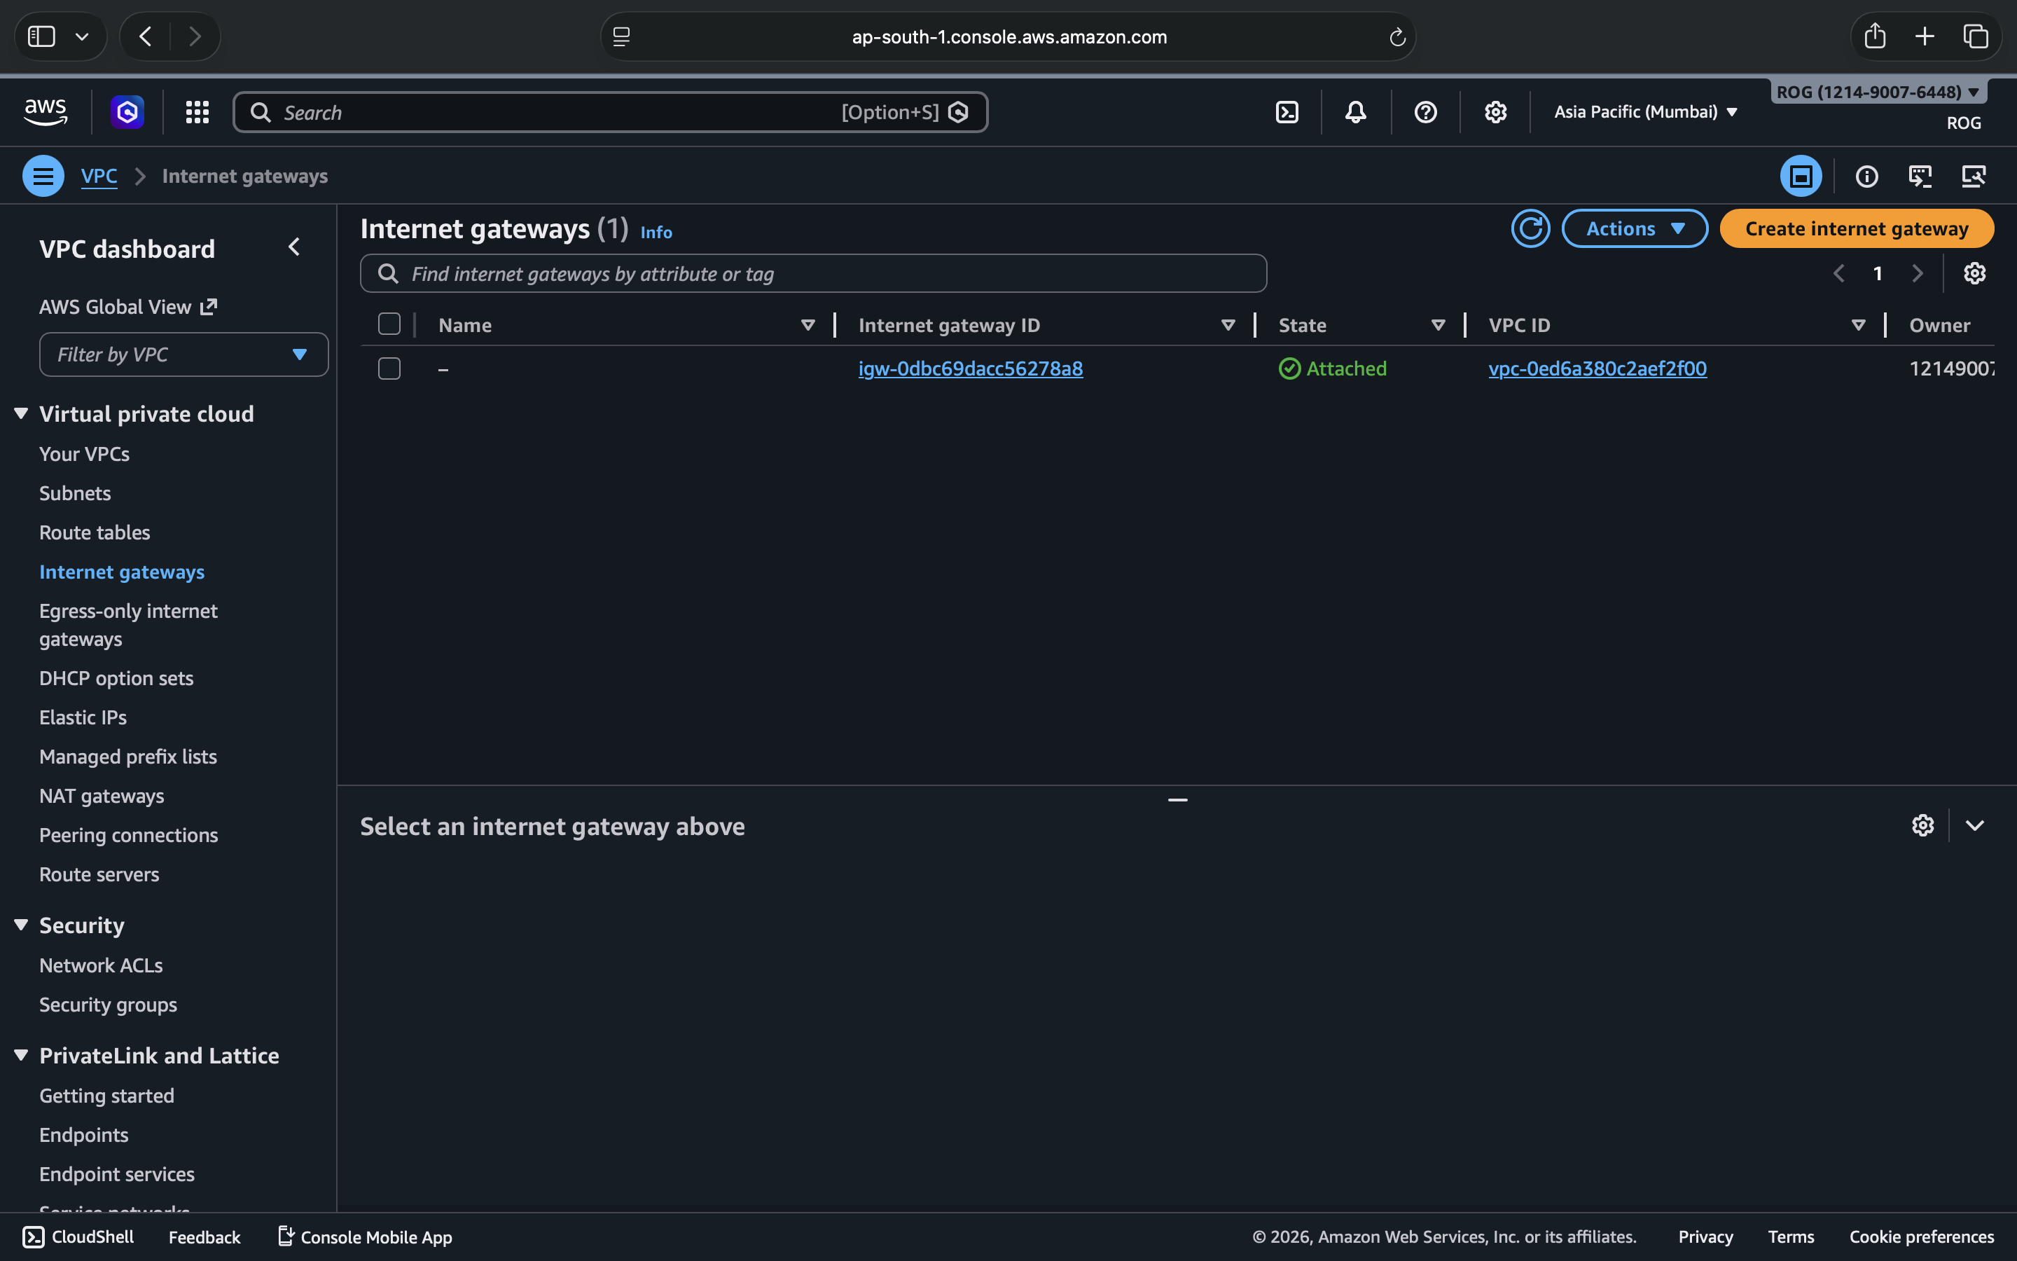Open the notifications bell
Screen dimensions: 2017x1261
click(1355, 112)
